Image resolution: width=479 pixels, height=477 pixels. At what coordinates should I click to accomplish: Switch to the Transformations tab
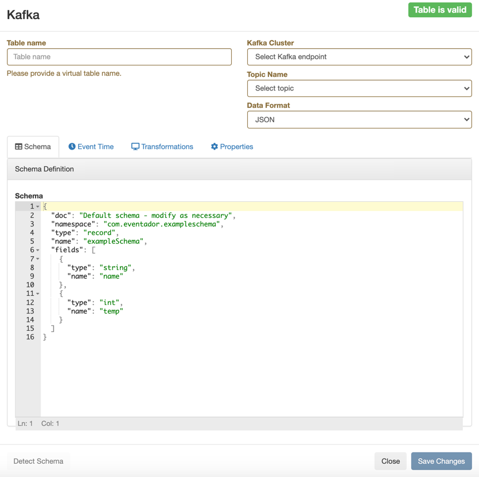click(162, 147)
